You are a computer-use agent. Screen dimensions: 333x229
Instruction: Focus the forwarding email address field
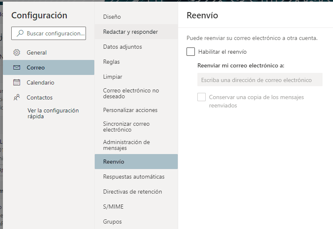[x=260, y=80]
